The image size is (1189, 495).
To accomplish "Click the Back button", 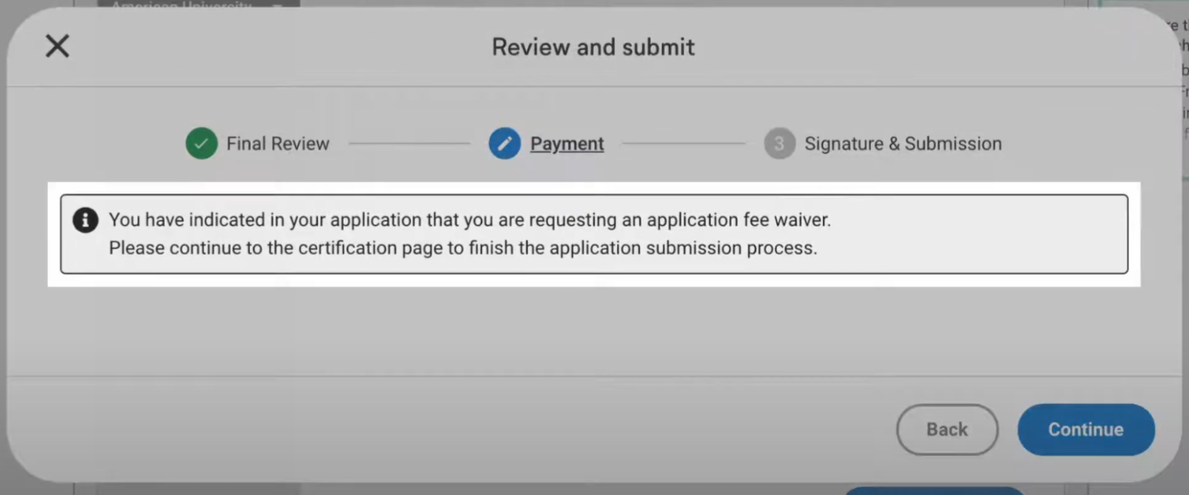I will (x=947, y=429).
